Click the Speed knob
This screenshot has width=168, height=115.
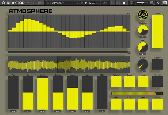143,47
